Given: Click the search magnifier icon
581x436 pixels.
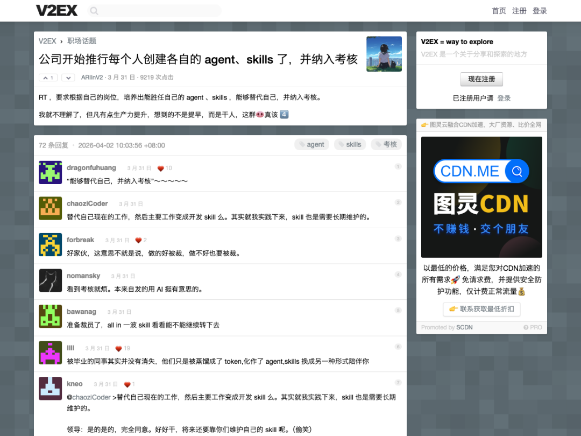Looking at the screenshot, I should [94, 10].
